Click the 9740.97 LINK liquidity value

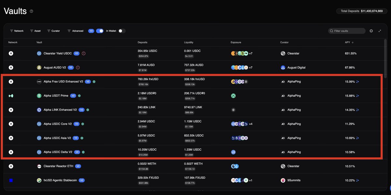point(193,107)
